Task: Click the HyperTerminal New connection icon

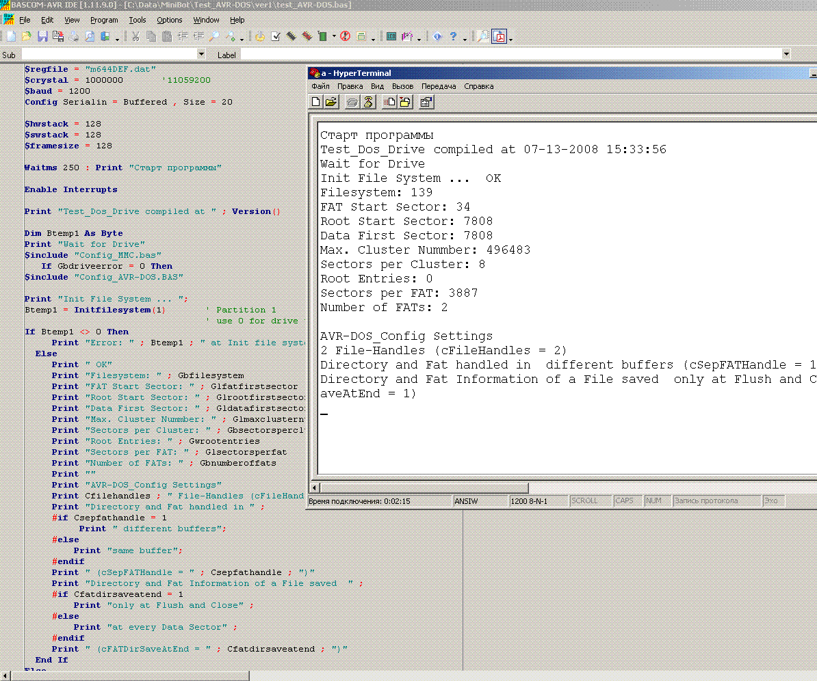Action: [x=316, y=102]
